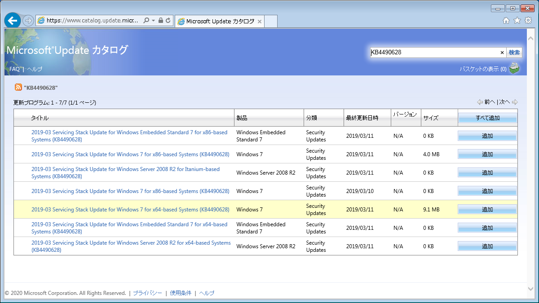Click the address bar URL field
Screen dimensions: 539x303
coord(93,21)
